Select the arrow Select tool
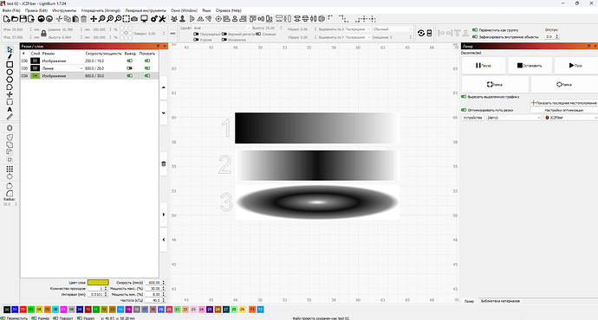The width and height of the screenshot is (598, 320). pos(10,49)
